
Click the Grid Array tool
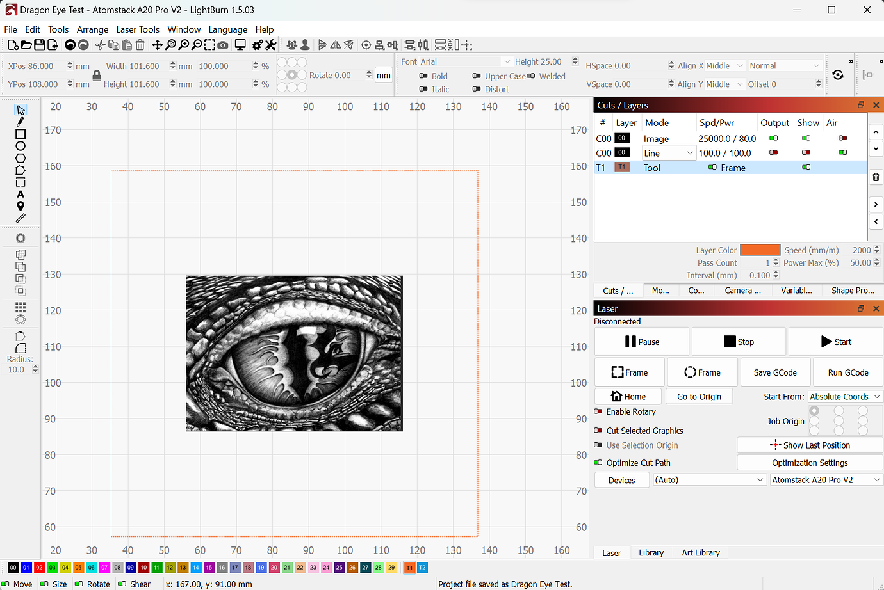pyautogui.click(x=20, y=307)
